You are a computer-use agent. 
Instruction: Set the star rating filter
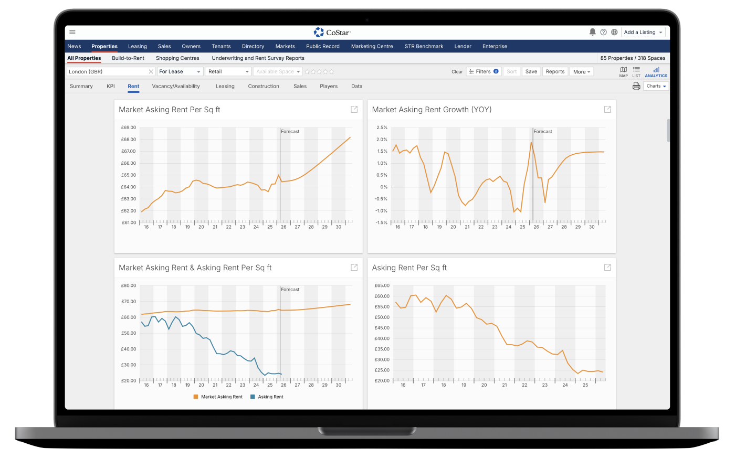(x=319, y=71)
